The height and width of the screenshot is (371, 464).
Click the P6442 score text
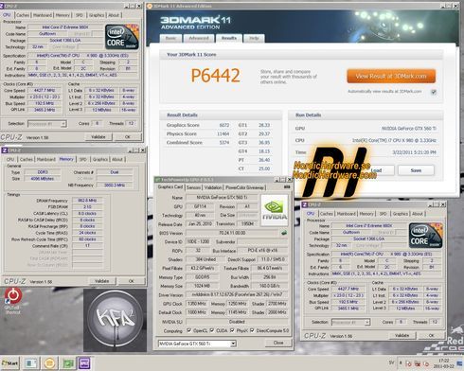tap(216, 76)
